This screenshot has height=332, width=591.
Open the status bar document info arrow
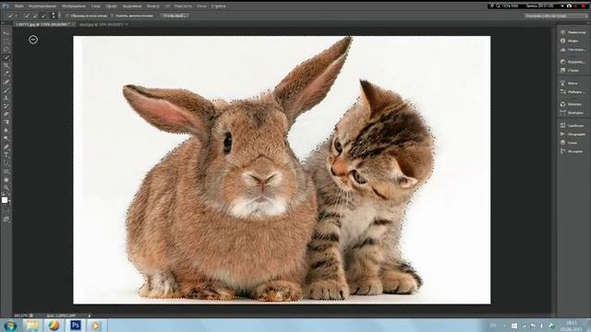tap(90, 315)
